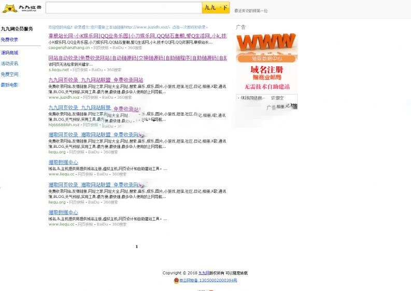The height and width of the screenshot is (291, 411).
Task: Go to 活动资讯 sidebar link
Action: pos(9,63)
